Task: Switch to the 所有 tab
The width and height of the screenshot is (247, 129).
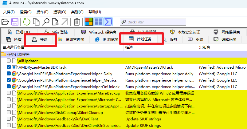Action: 14,39
